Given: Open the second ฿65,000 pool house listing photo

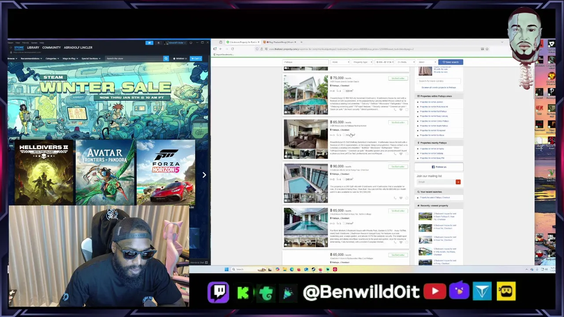Looking at the screenshot, I should tap(306, 227).
